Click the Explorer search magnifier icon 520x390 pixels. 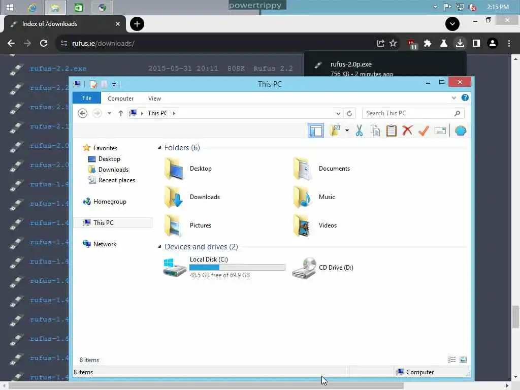point(458,113)
